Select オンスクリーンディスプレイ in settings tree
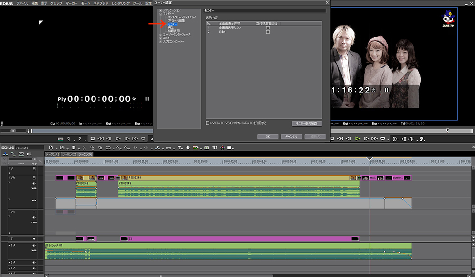475x277 pixels. [x=182, y=17]
